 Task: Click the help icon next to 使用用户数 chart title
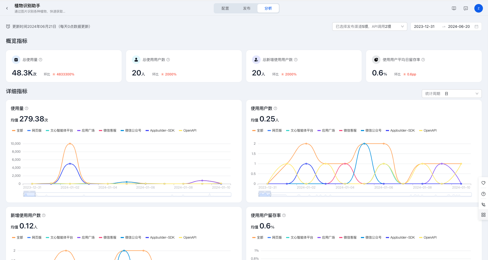pos(275,108)
